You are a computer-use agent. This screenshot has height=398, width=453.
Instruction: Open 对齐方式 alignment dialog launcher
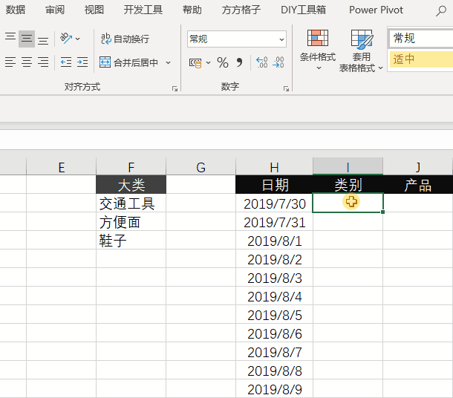tap(175, 88)
